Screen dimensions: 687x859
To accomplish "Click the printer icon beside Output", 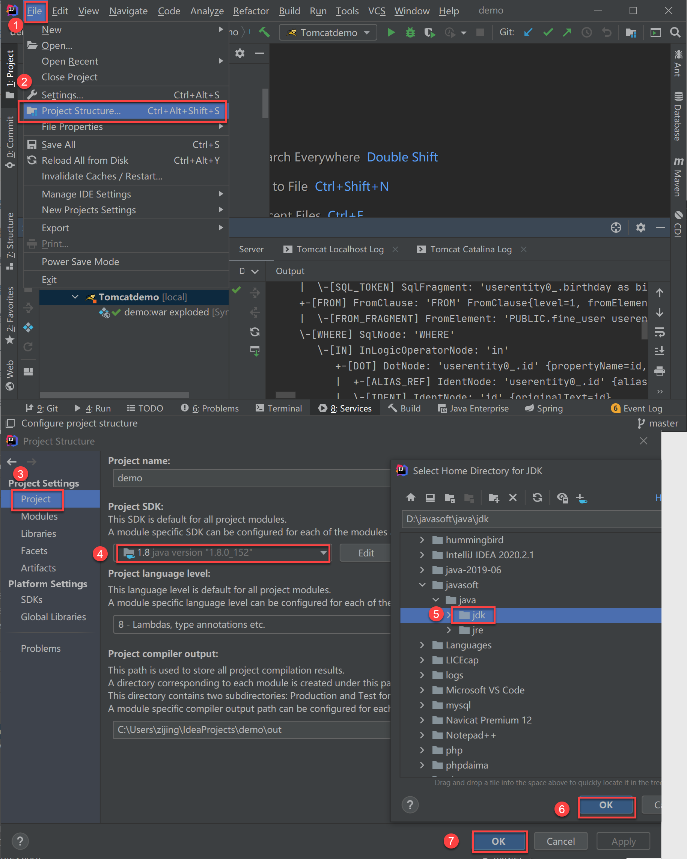I will pyautogui.click(x=660, y=371).
